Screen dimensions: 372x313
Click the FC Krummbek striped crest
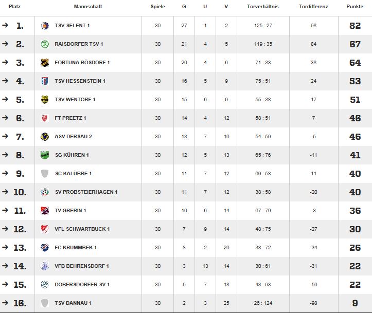[x=45, y=247]
